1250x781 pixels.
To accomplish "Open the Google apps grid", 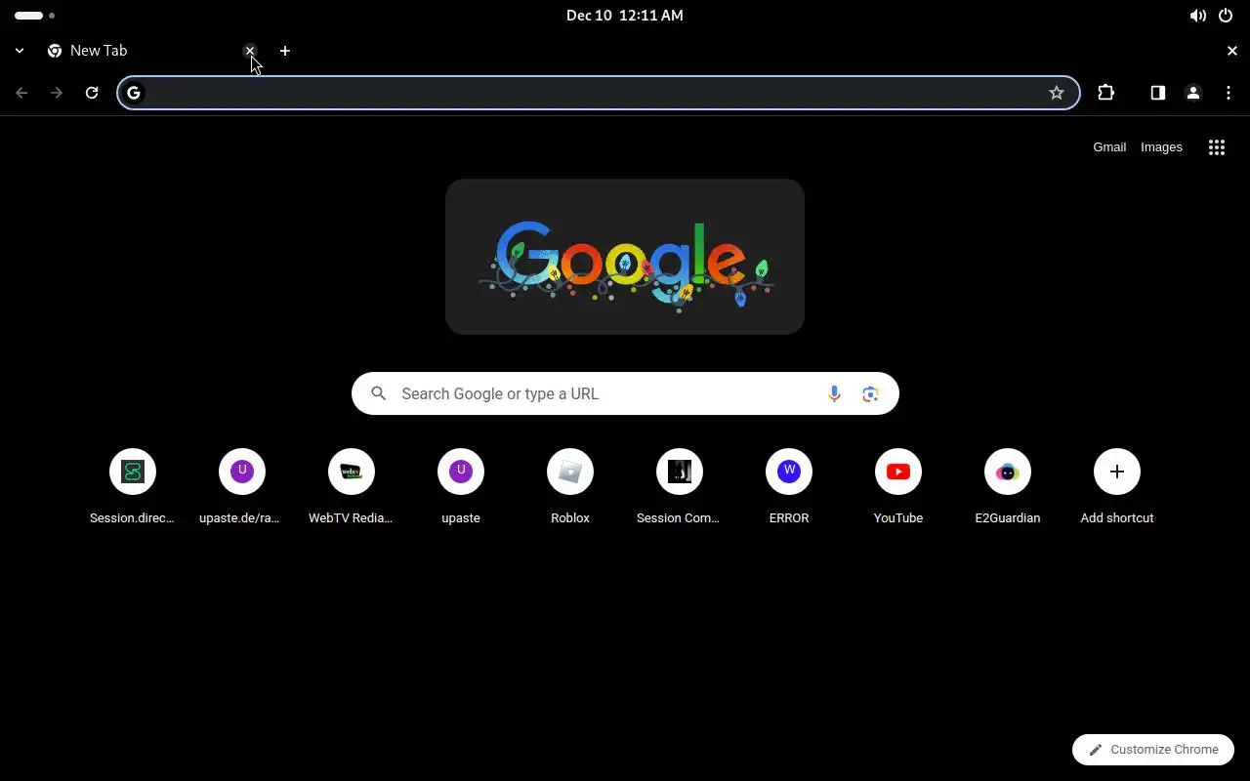I will click(x=1216, y=147).
